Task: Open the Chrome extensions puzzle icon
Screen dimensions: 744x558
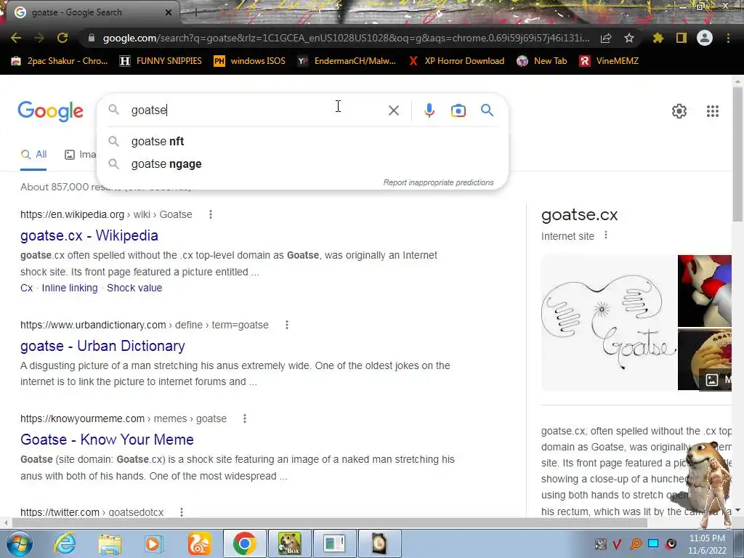Action: (658, 38)
